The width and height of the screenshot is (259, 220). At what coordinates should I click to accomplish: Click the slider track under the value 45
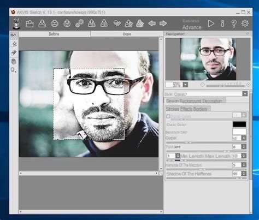207,142
